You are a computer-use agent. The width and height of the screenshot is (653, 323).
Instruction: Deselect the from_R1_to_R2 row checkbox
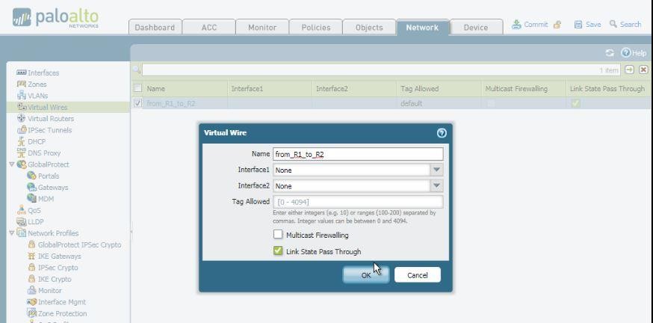(137, 103)
